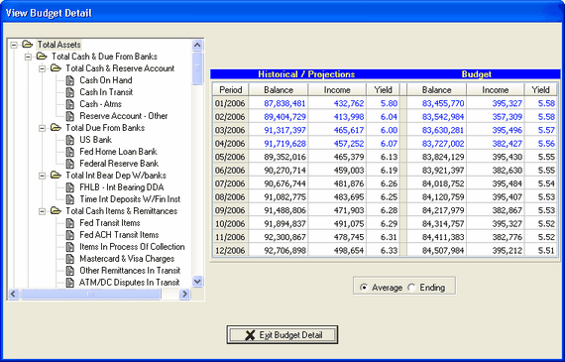
Task: Click the historical balance cell 87,838,481
Action: click(279, 103)
